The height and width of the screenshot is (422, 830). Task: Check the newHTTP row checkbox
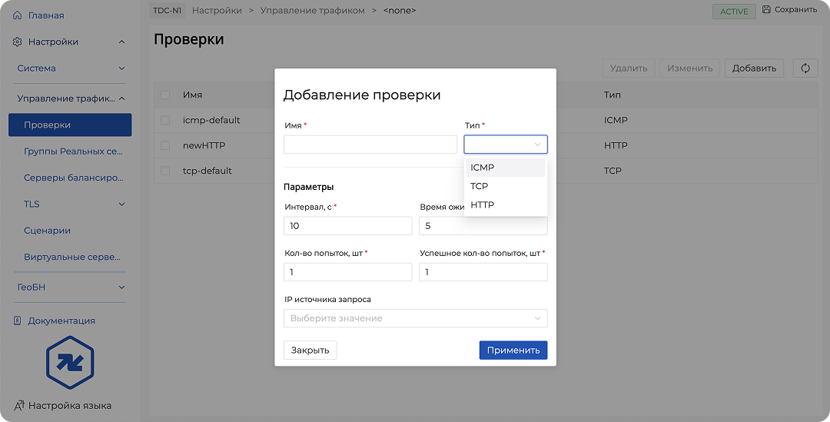click(165, 145)
